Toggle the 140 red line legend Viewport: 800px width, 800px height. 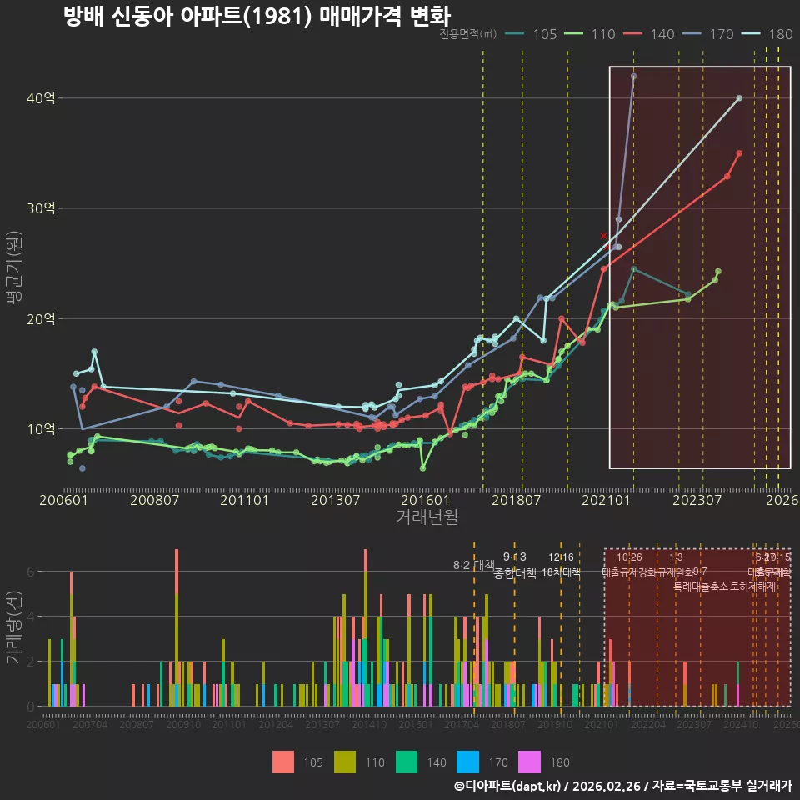pos(649,34)
